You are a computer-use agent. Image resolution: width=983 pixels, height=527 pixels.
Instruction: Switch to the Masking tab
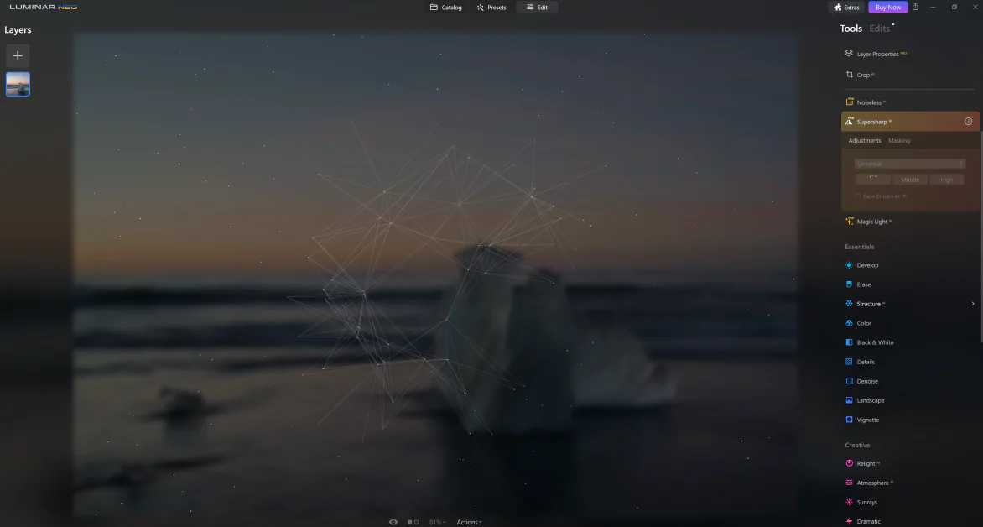(x=899, y=141)
